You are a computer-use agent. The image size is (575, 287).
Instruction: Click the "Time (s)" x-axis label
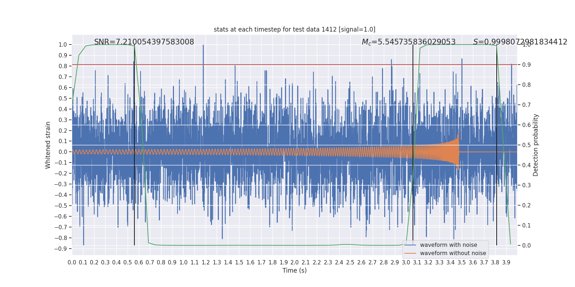(x=294, y=270)
